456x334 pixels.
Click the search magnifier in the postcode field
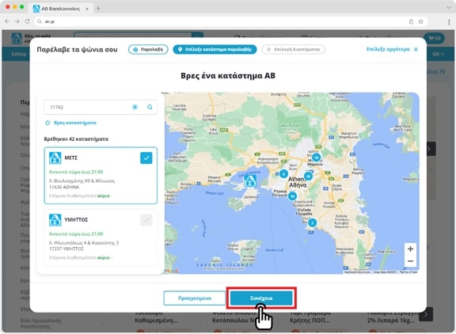point(150,107)
